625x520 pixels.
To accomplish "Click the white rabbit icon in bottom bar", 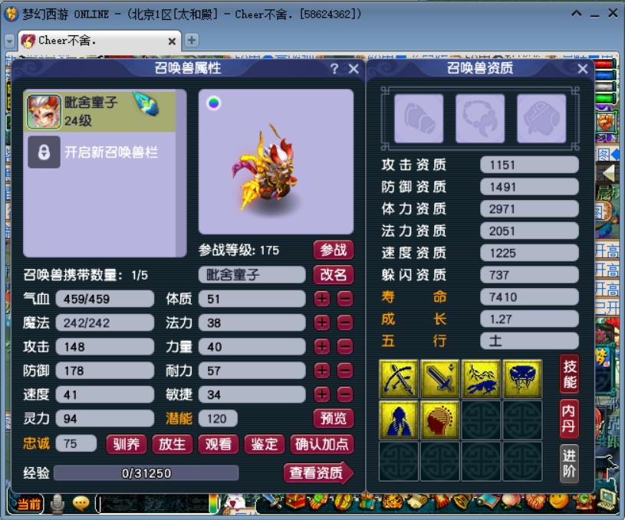I will click(x=236, y=502).
